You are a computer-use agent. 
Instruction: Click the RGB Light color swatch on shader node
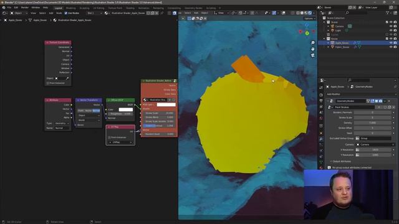(x=166, y=105)
